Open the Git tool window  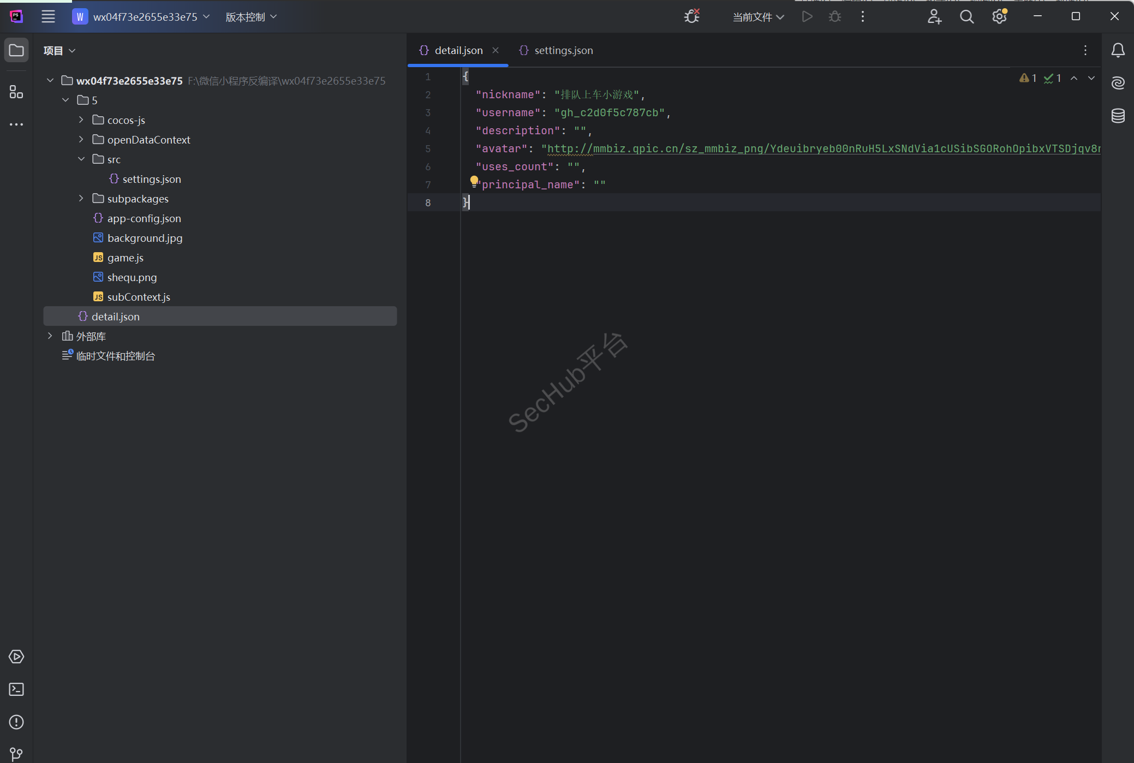[16, 754]
